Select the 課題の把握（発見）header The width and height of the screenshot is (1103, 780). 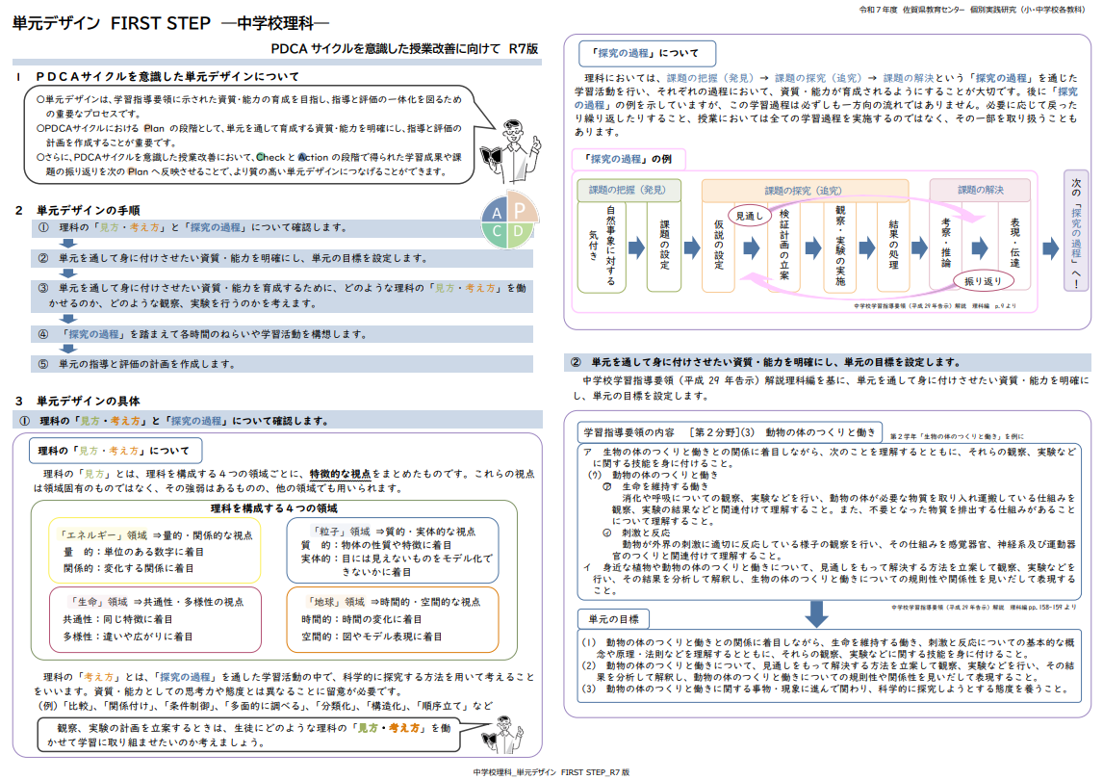(628, 191)
